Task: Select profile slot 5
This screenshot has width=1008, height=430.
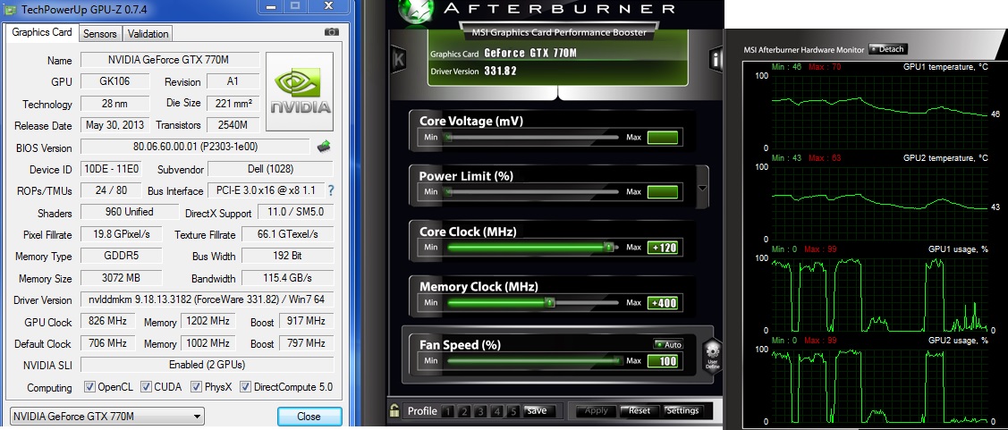Action: click(512, 411)
